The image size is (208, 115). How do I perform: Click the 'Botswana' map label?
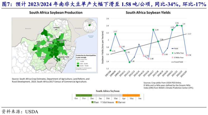(x=28, y=28)
